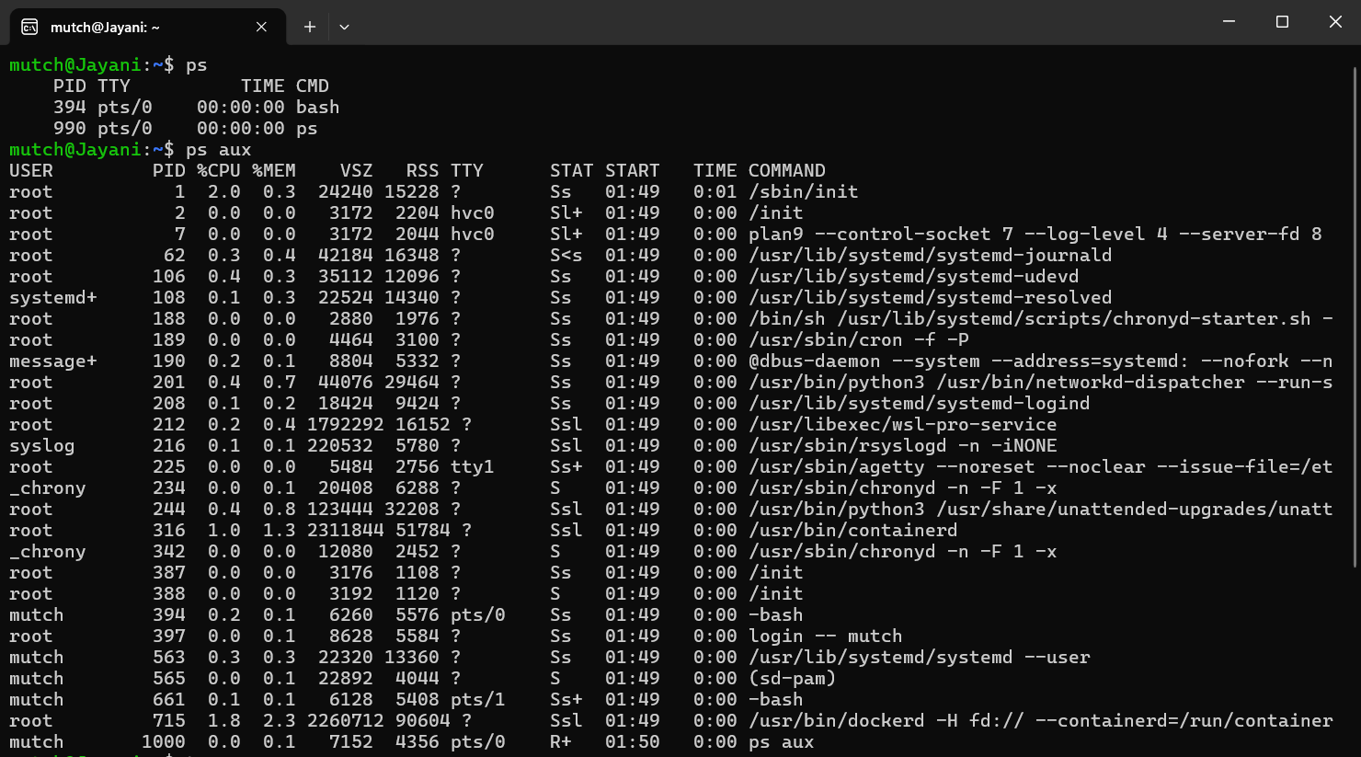Image resolution: width=1361 pixels, height=757 pixels.
Task: Click the dockerd -H fd:// command line
Action: [1041, 721]
